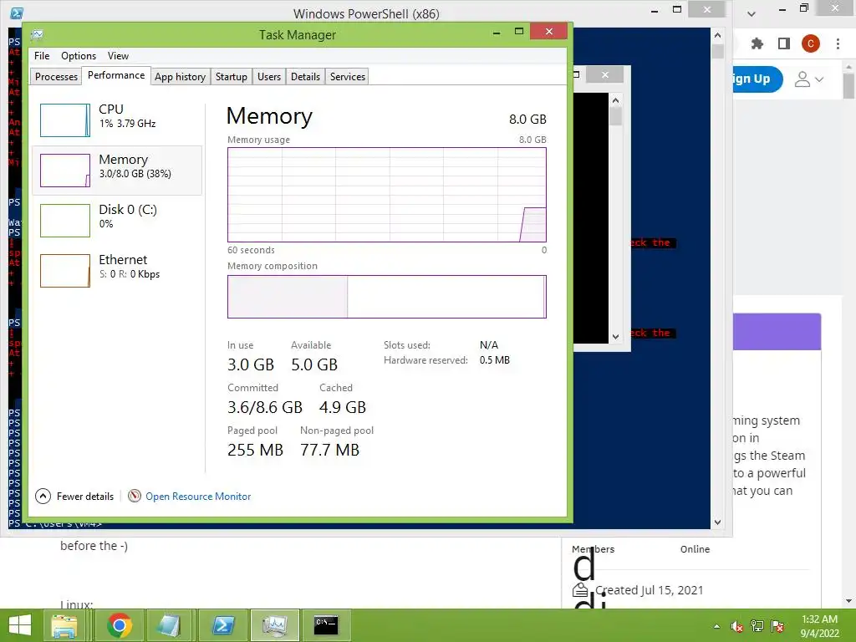The height and width of the screenshot is (642, 856).
Task: Click the Task Manager taskbar icon
Action: coord(274,625)
